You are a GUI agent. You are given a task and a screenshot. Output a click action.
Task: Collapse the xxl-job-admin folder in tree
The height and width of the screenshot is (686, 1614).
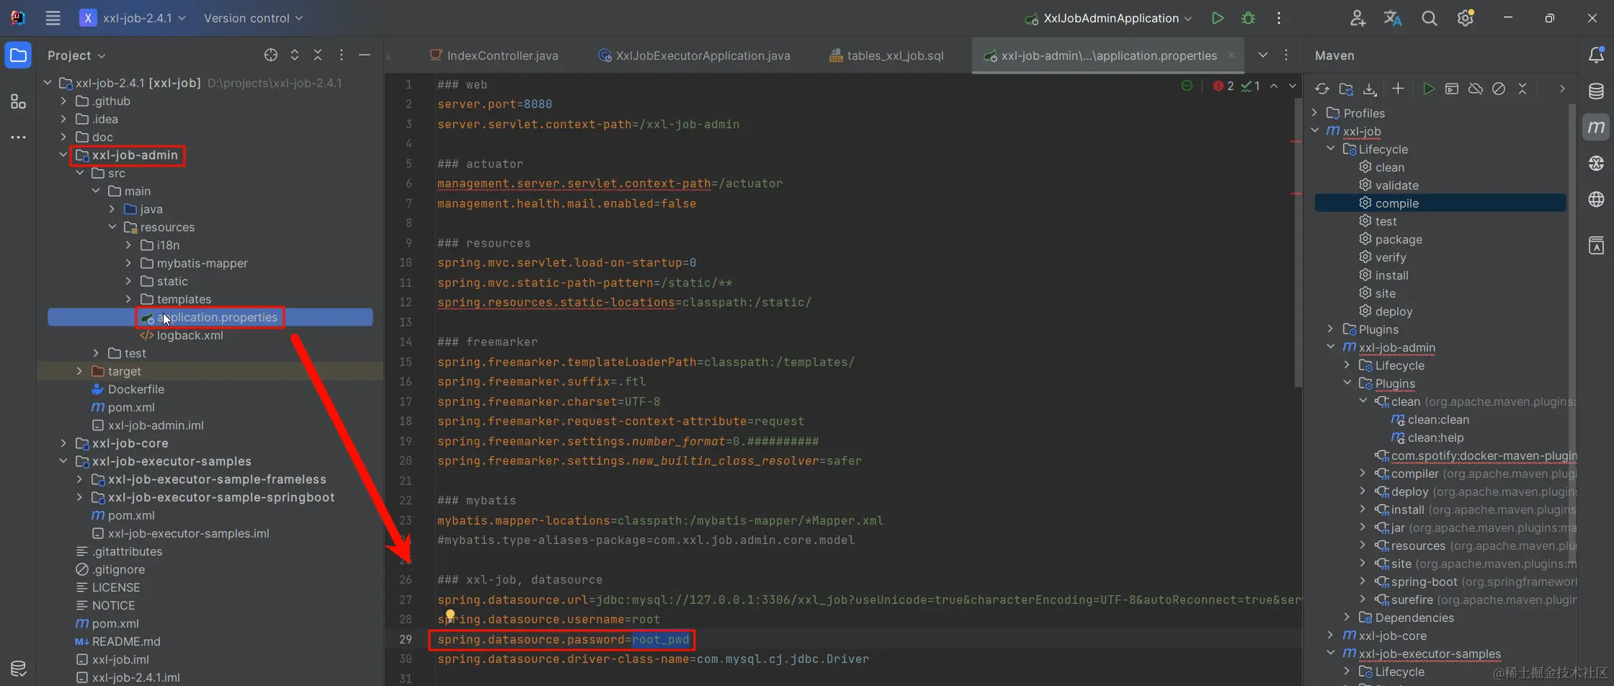click(x=63, y=155)
